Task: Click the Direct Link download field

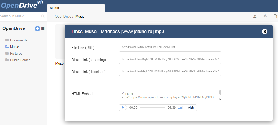Action: tap(170, 71)
